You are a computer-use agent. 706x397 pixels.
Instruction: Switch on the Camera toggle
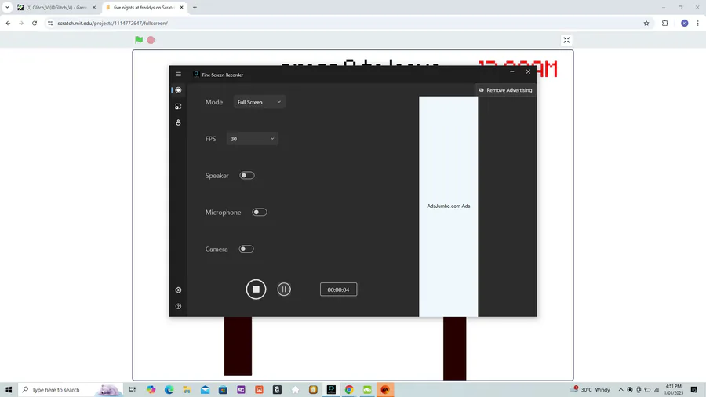tap(246, 249)
